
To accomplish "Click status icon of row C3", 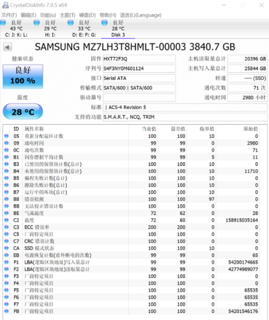I will tap(7, 227).
